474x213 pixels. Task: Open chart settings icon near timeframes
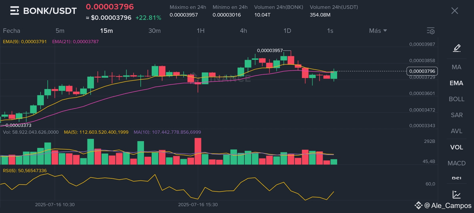430,31
